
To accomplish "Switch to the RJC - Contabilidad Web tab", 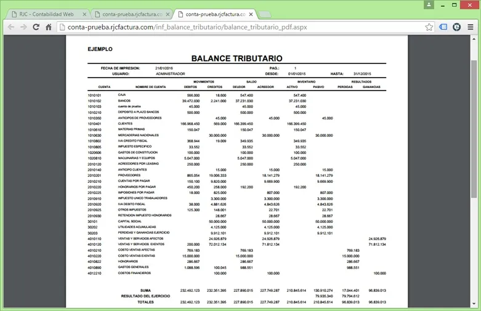I will tap(46, 14).
